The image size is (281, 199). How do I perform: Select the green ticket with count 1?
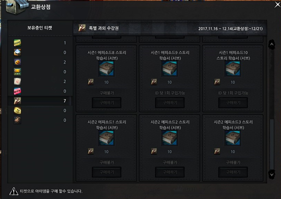17,43
